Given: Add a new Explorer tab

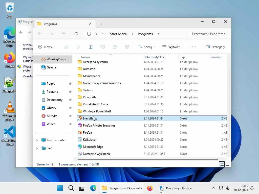Looking at the screenshot, I should click(101, 24).
